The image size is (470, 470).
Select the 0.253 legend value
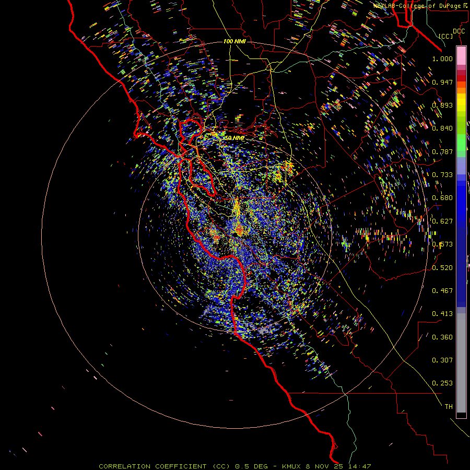tap(442, 383)
